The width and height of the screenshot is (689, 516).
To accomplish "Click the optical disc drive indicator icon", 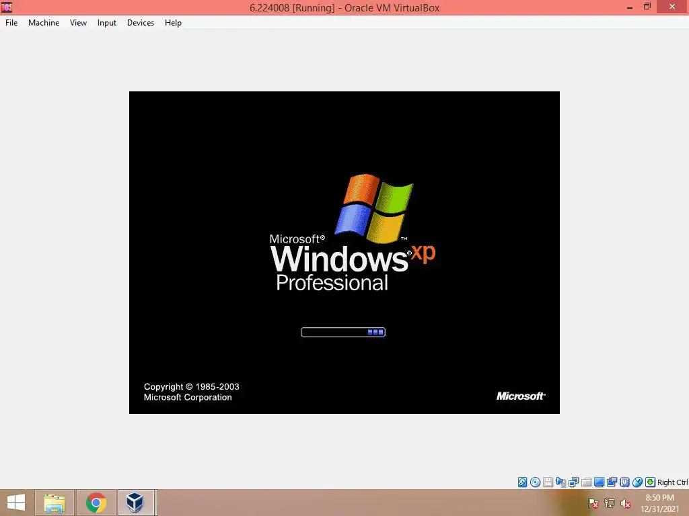I will pos(535,482).
